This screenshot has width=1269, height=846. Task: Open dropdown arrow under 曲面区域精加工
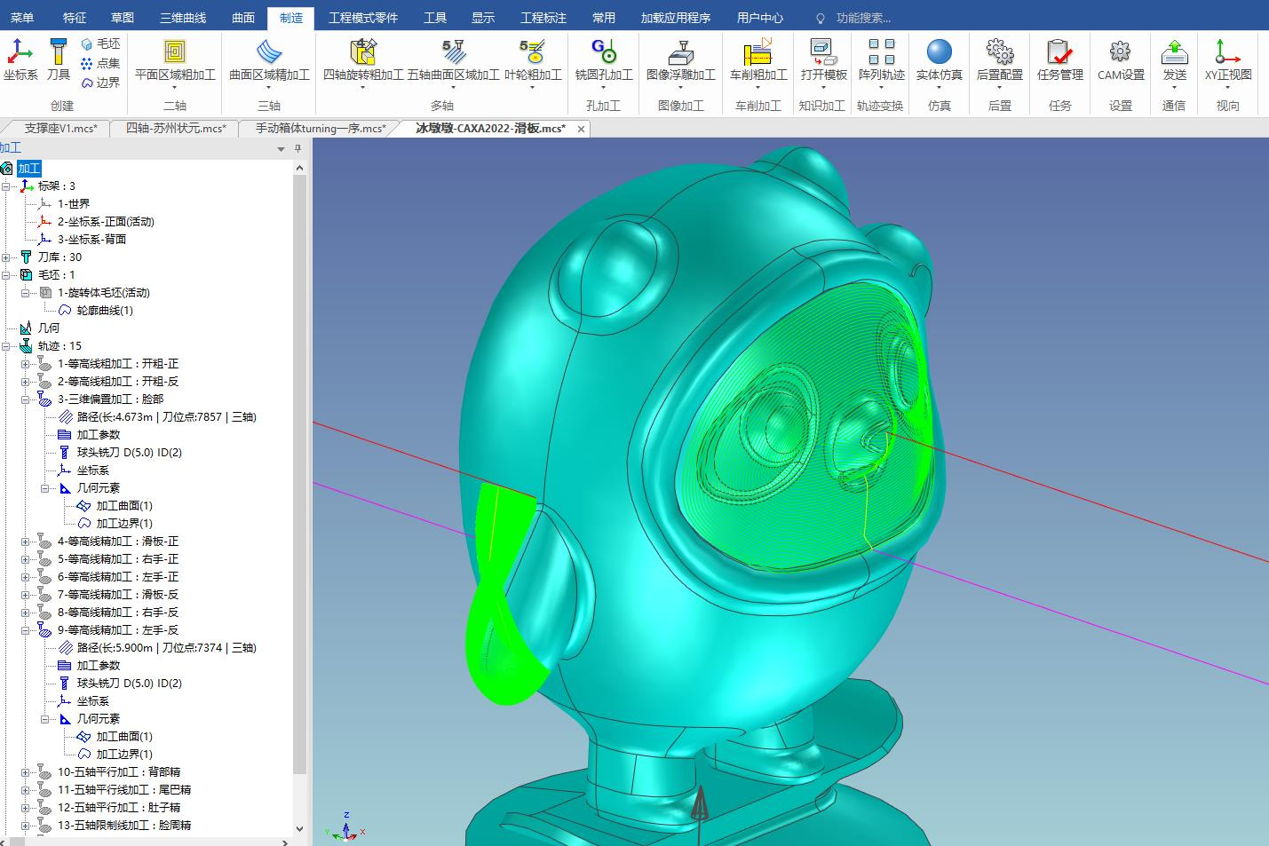point(269,88)
